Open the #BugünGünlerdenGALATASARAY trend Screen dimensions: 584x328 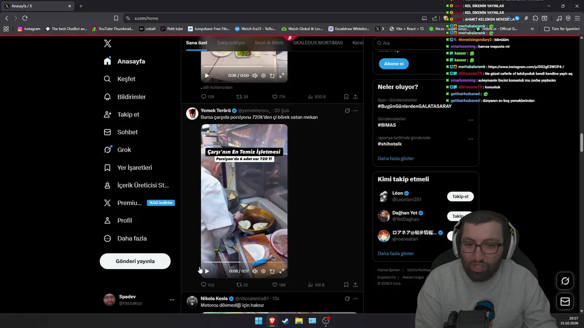415,106
